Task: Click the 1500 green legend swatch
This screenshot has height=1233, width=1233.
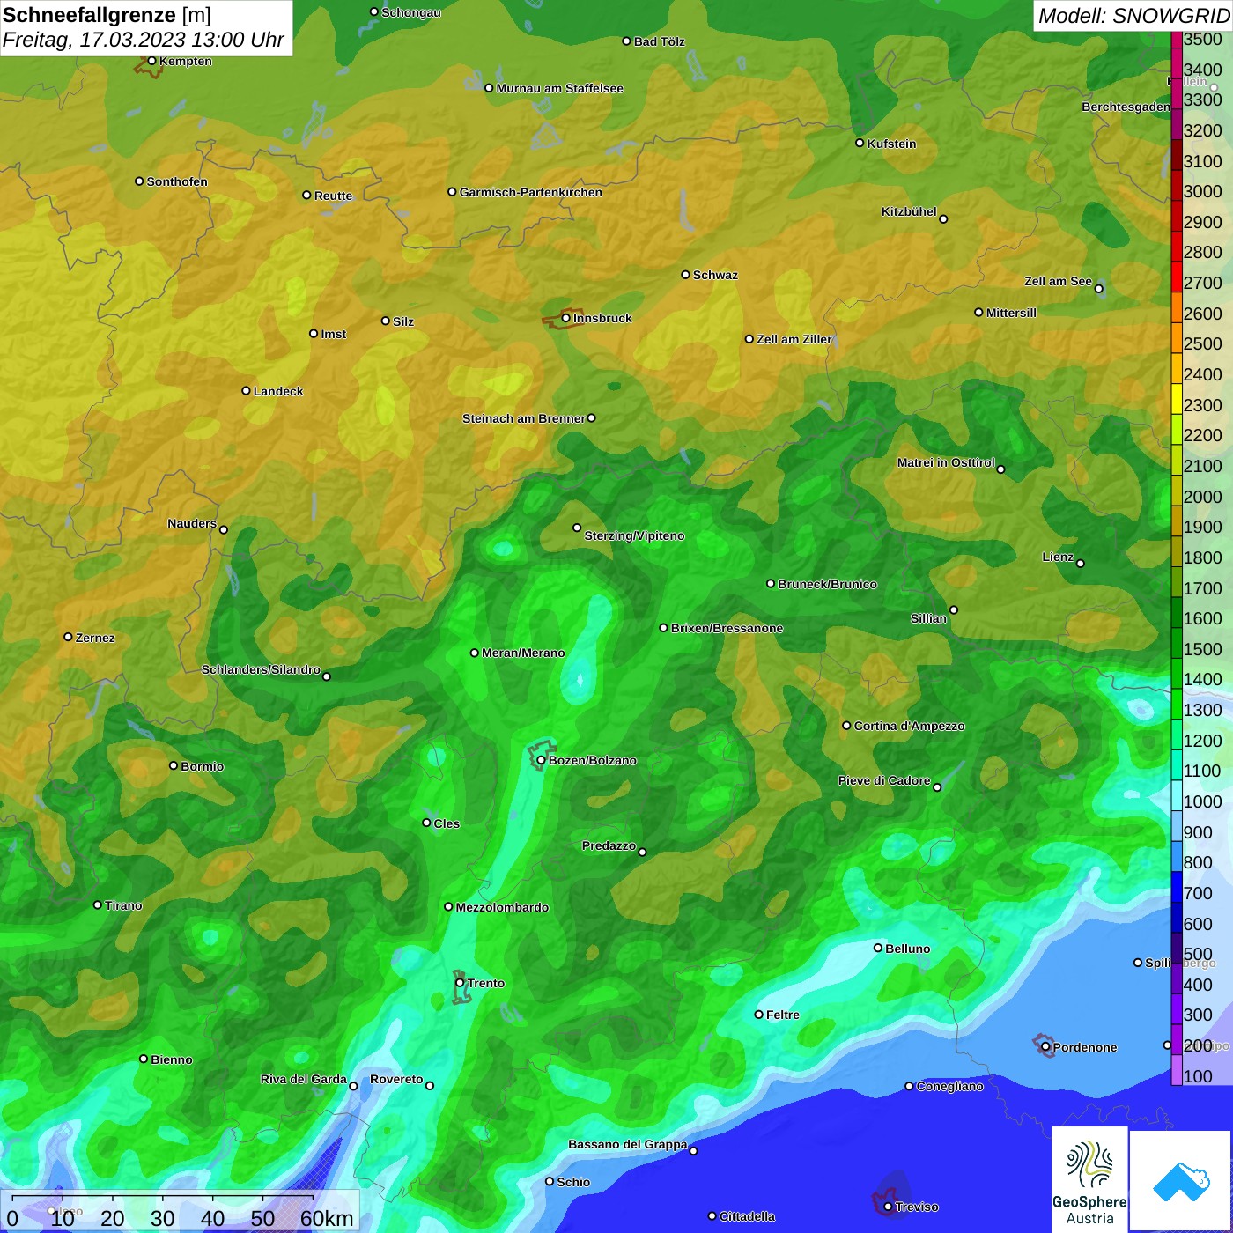Action: 1177,643
